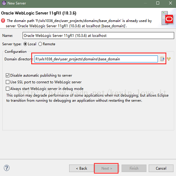176x176 pixels.
Task: Enable Always start WebLogic in debug mode
Action: click(7, 88)
